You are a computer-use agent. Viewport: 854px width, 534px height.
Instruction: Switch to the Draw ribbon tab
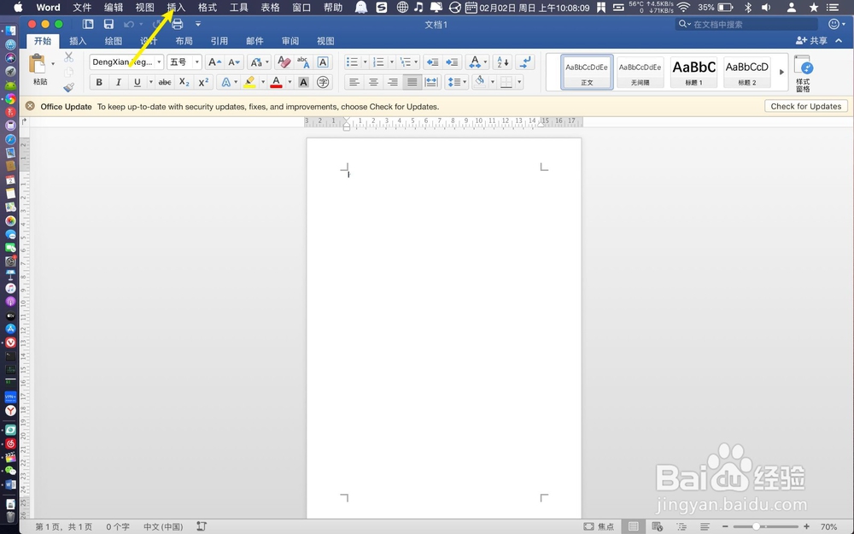coord(114,41)
